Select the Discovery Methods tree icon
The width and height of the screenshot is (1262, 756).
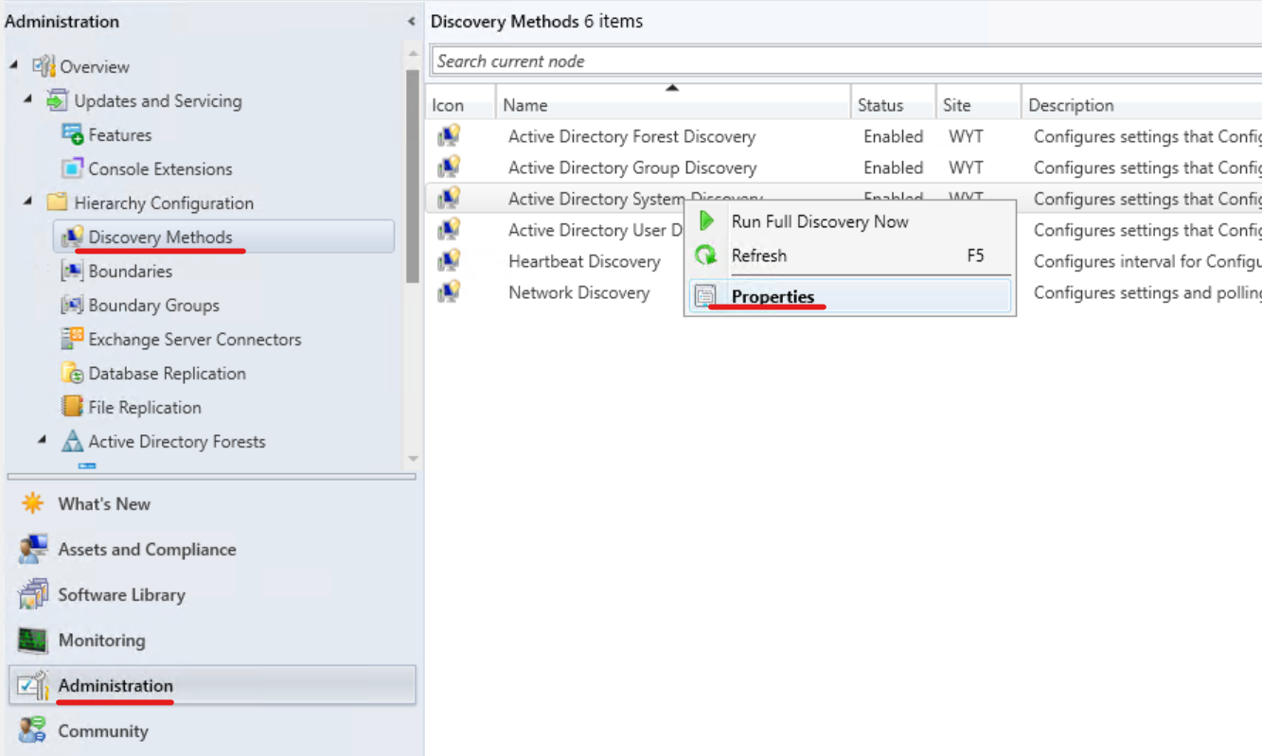point(72,237)
